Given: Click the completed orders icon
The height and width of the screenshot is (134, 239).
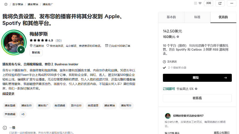Looking at the screenshot, I should tap(107, 46).
